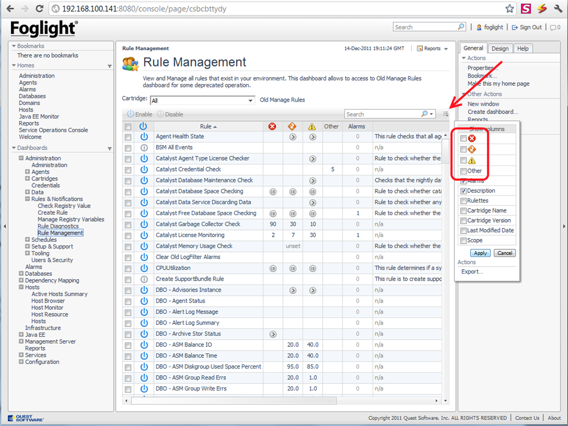Click fatal arrow icon for DBO - Archive Stor Status

[273, 334]
